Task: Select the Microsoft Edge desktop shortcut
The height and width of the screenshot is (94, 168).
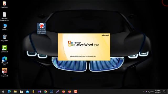Action: [4, 61]
